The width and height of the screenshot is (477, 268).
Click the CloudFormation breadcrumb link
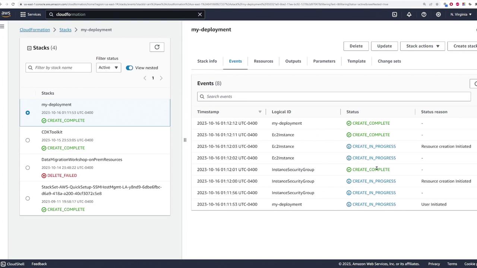[35, 29]
